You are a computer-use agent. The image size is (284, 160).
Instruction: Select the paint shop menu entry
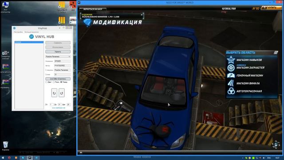(249, 91)
